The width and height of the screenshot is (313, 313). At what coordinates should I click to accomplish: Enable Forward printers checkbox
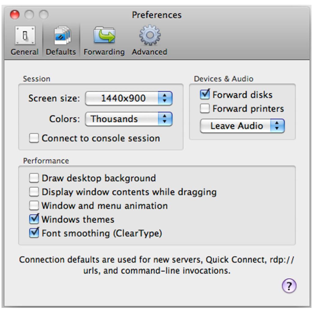pyautogui.click(x=204, y=109)
